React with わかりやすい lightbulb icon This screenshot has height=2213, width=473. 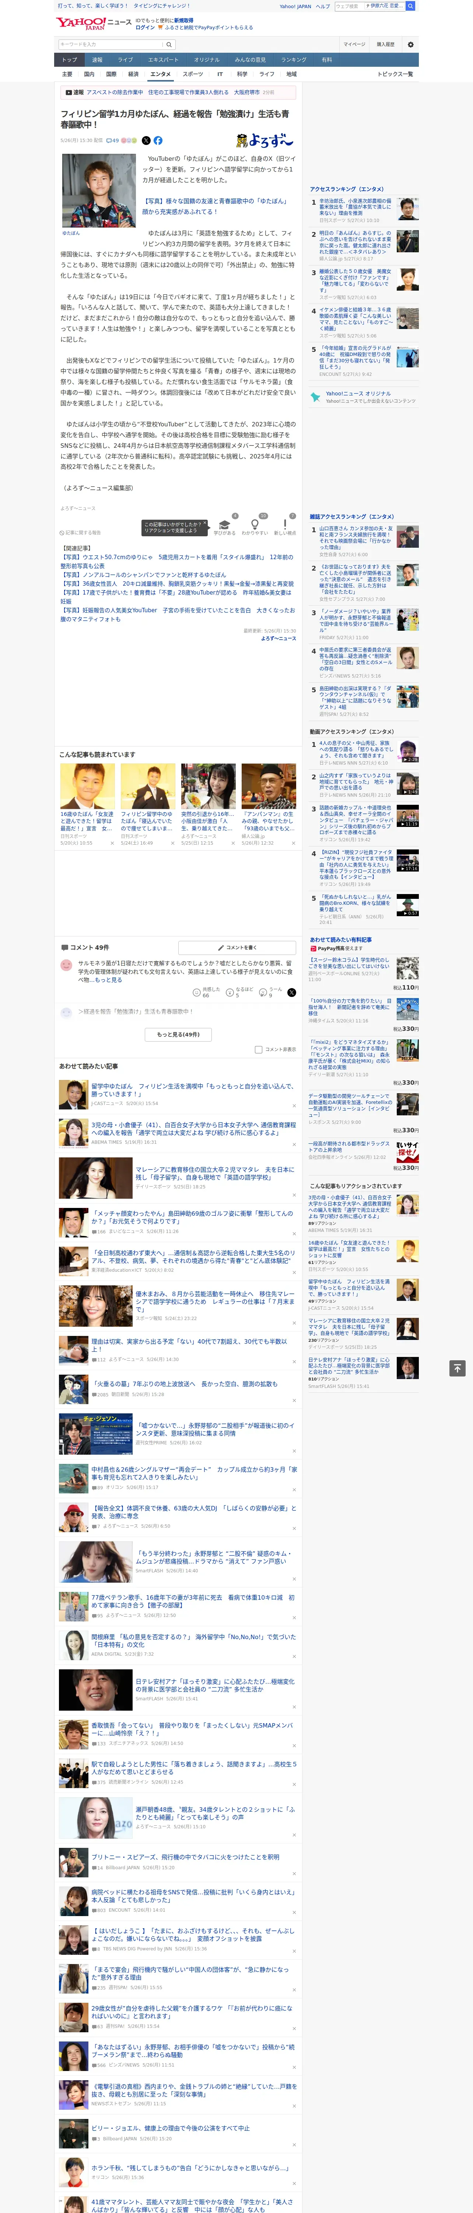[254, 524]
